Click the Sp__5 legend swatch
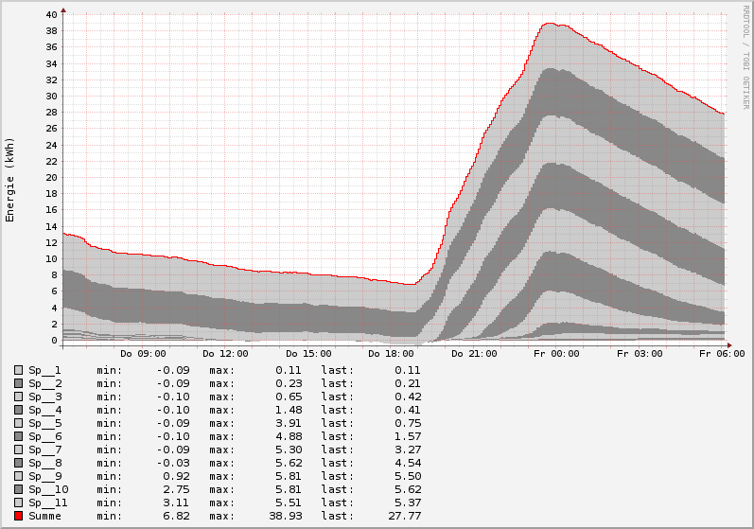 [x=18, y=423]
